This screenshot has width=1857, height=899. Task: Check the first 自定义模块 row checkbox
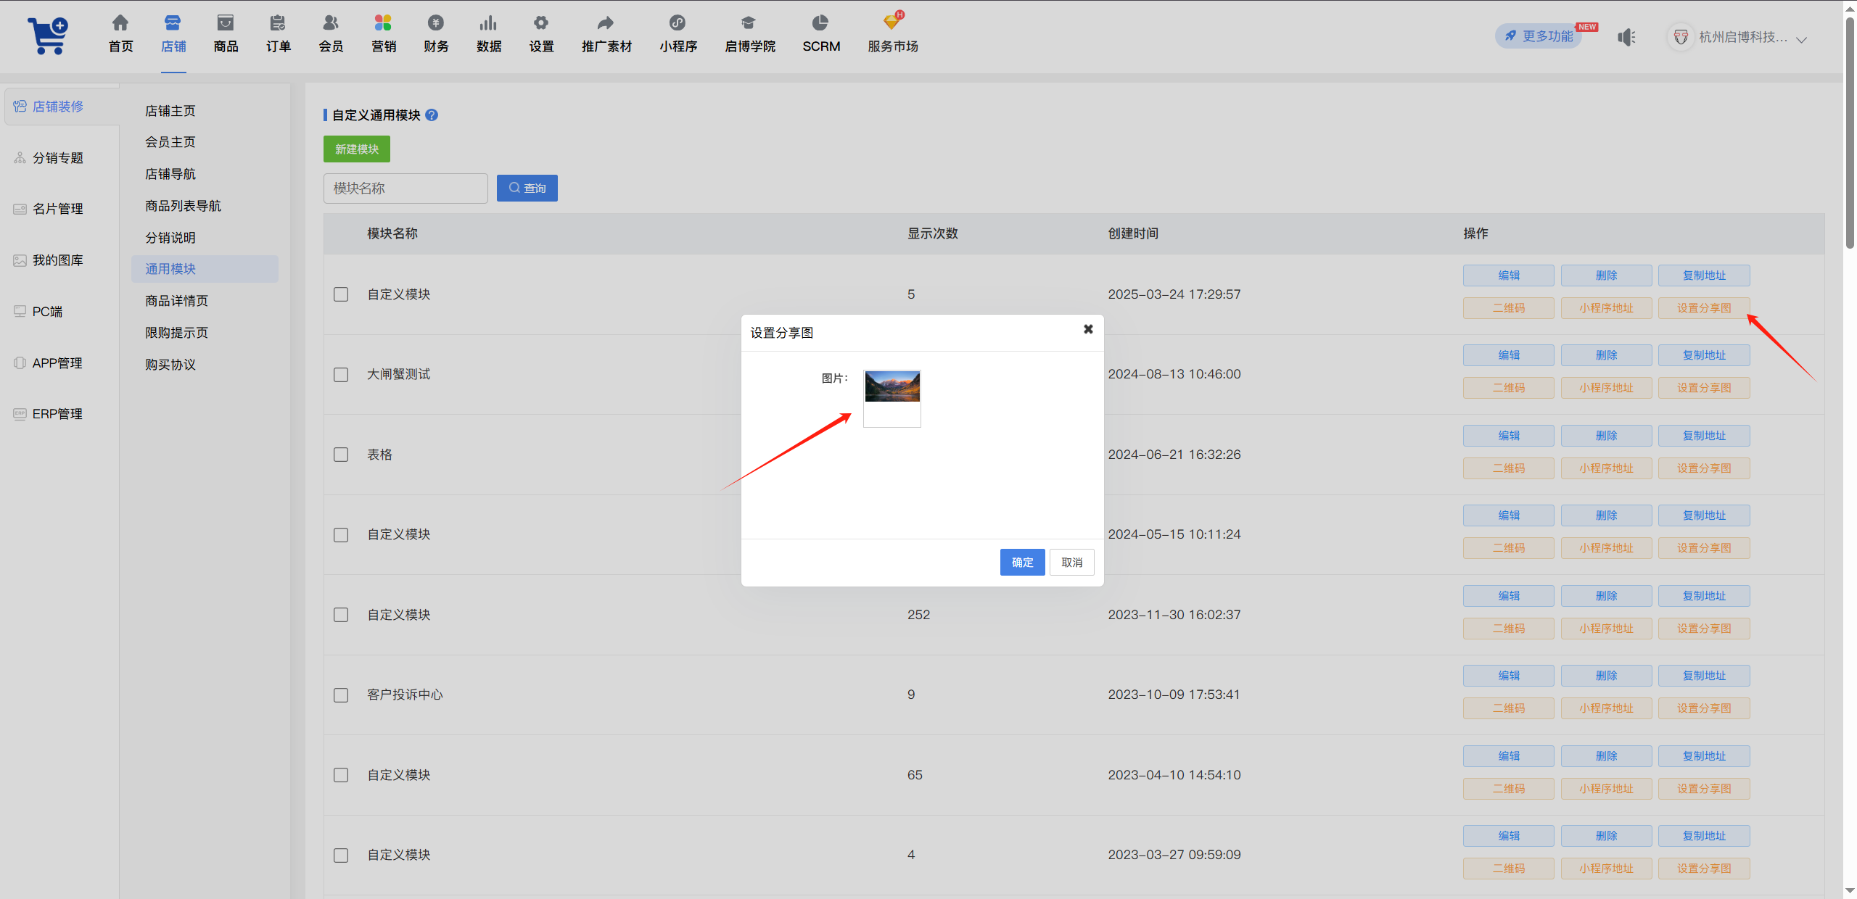click(341, 294)
